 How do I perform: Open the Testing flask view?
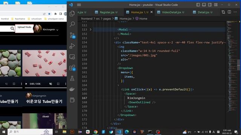click(x=72, y=78)
